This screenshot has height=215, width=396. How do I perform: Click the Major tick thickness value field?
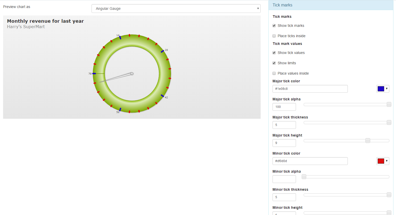tap(284, 125)
